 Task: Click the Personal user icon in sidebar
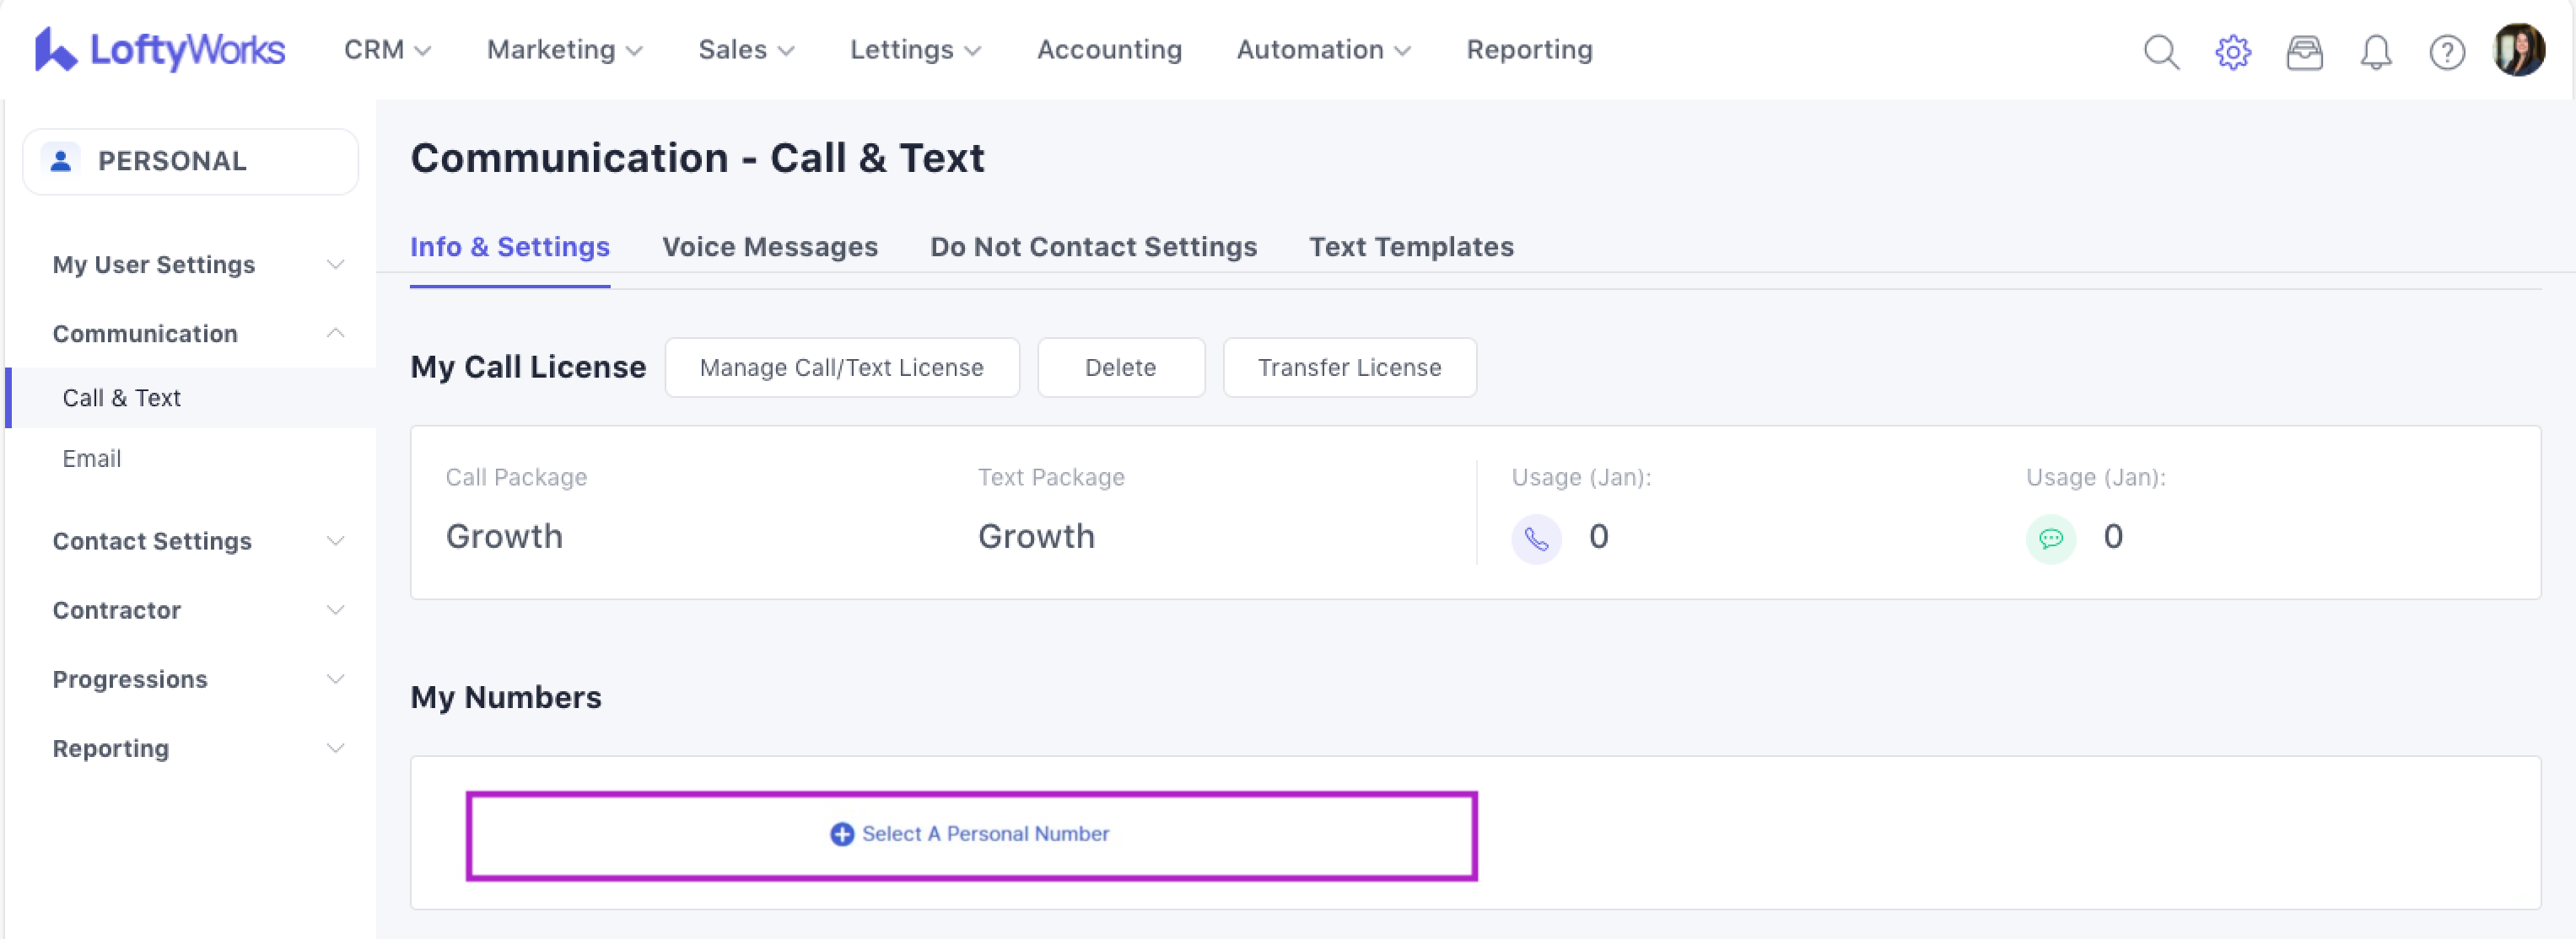click(61, 161)
